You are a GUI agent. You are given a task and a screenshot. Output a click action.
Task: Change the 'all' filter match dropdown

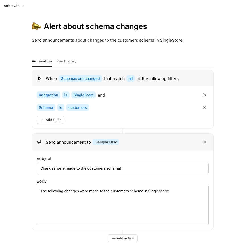pyautogui.click(x=131, y=78)
